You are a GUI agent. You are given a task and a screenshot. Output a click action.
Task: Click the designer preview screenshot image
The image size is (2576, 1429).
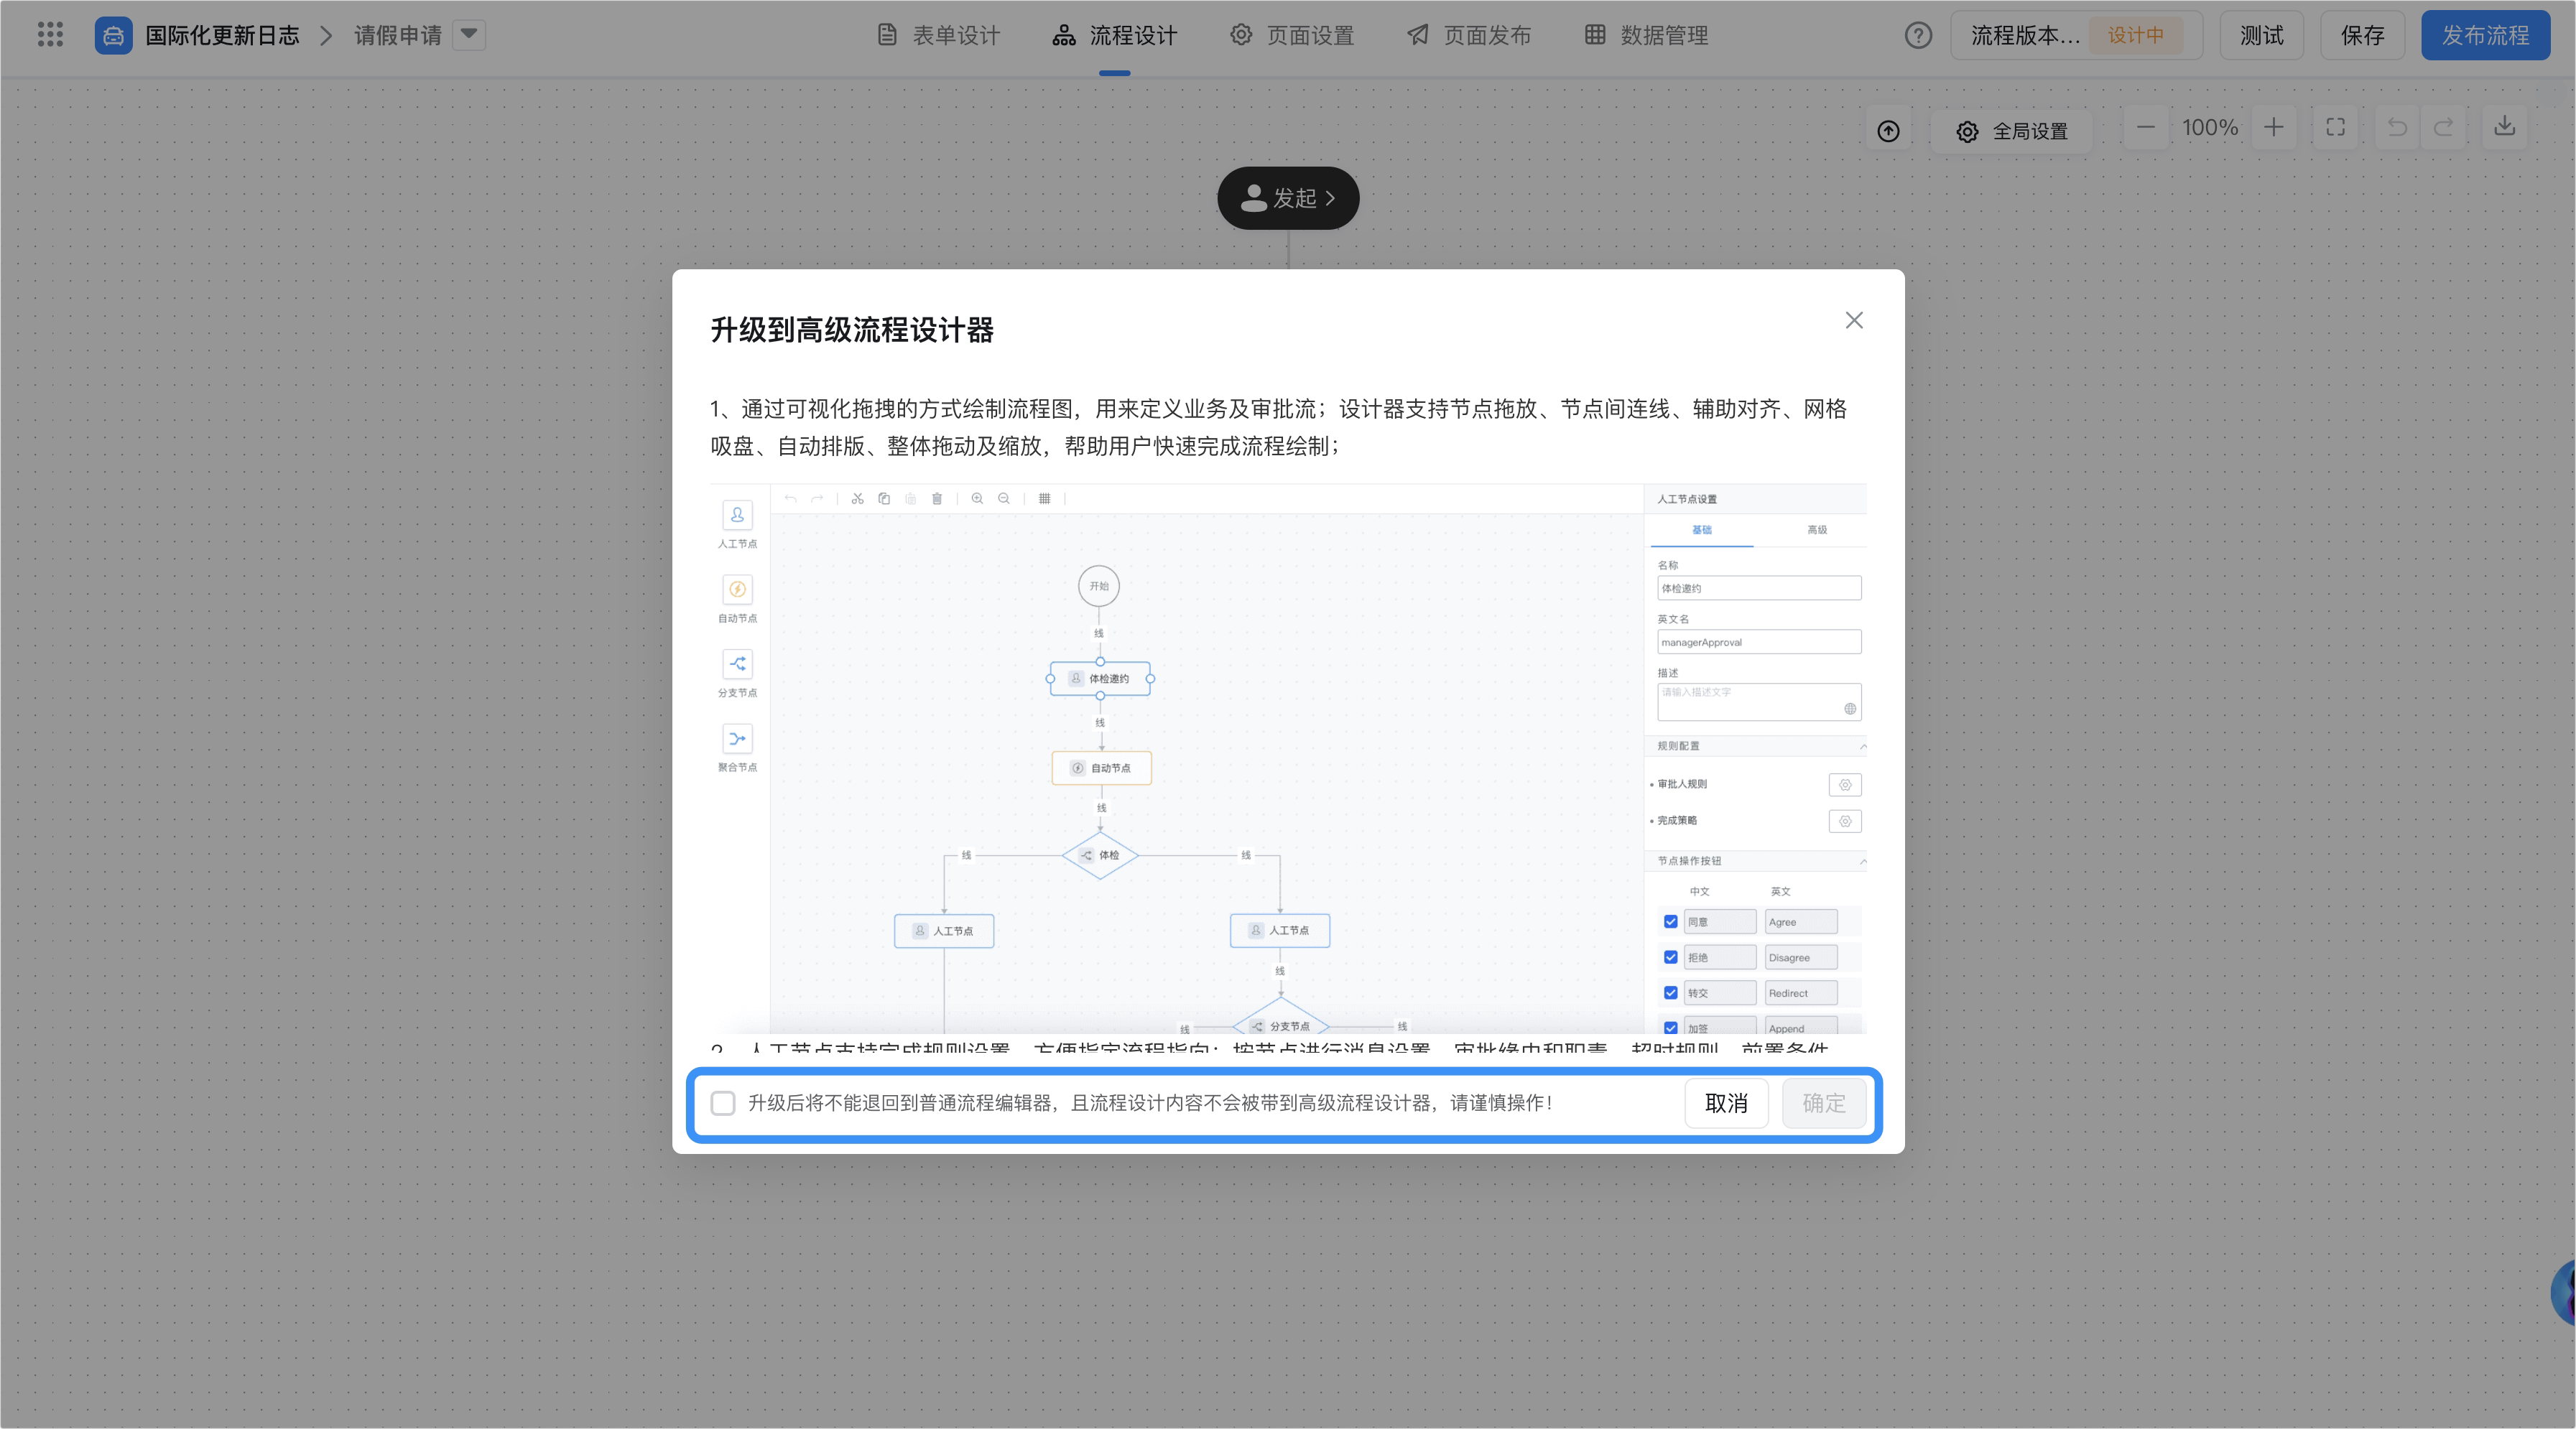(x=1288, y=758)
